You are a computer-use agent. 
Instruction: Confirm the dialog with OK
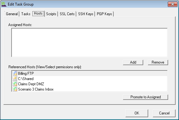tap(137, 113)
